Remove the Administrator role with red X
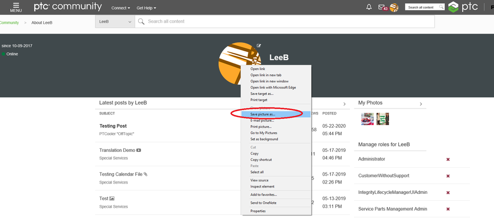 click(x=448, y=159)
